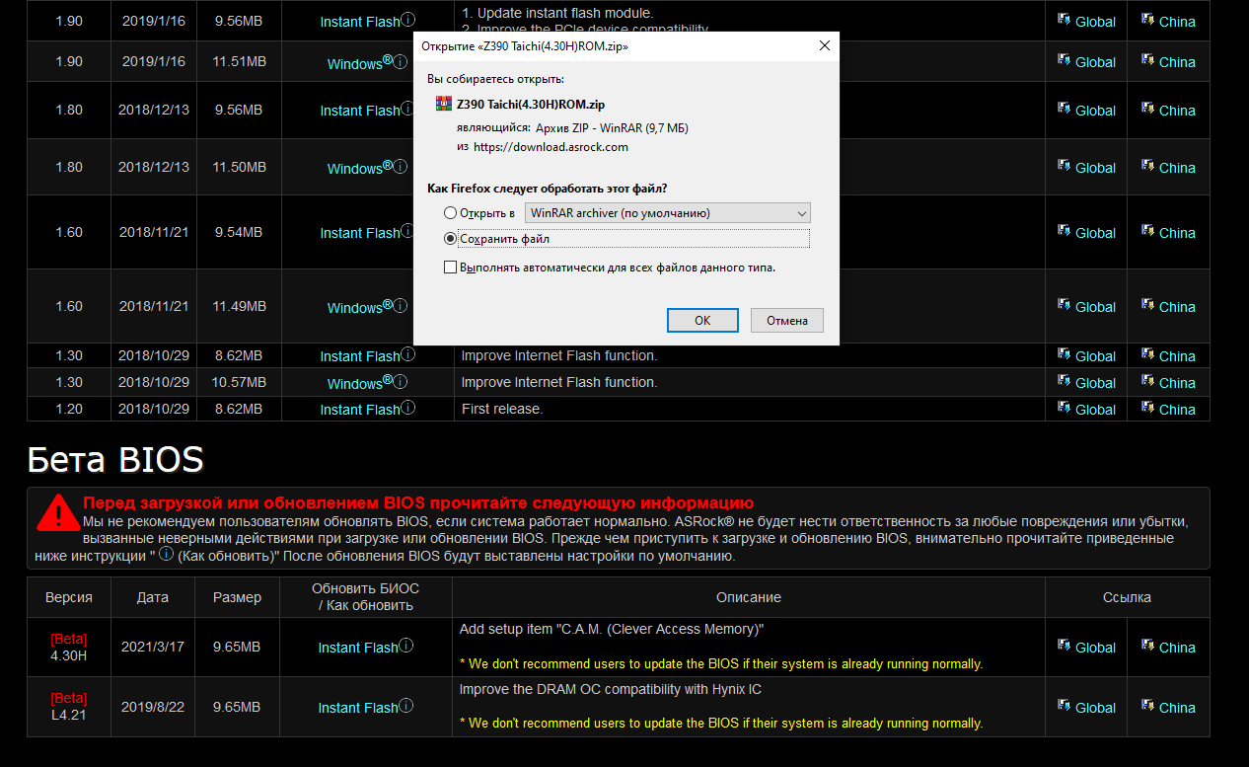Open info icon beside Instant Flash, 1.80 row
This screenshot has width=1249, height=767.
(x=408, y=109)
